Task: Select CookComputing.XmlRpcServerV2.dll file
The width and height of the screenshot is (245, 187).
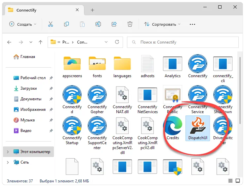Action: click(x=122, y=136)
